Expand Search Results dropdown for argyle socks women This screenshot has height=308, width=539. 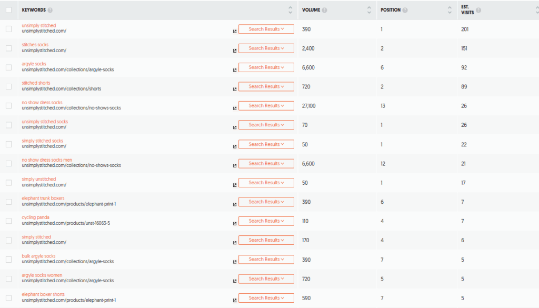pyautogui.click(x=266, y=279)
